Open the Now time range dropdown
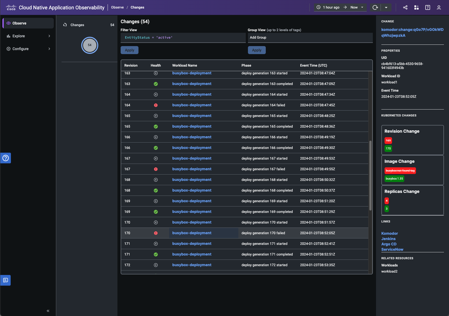449x316 pixels. tap(362, 7)
